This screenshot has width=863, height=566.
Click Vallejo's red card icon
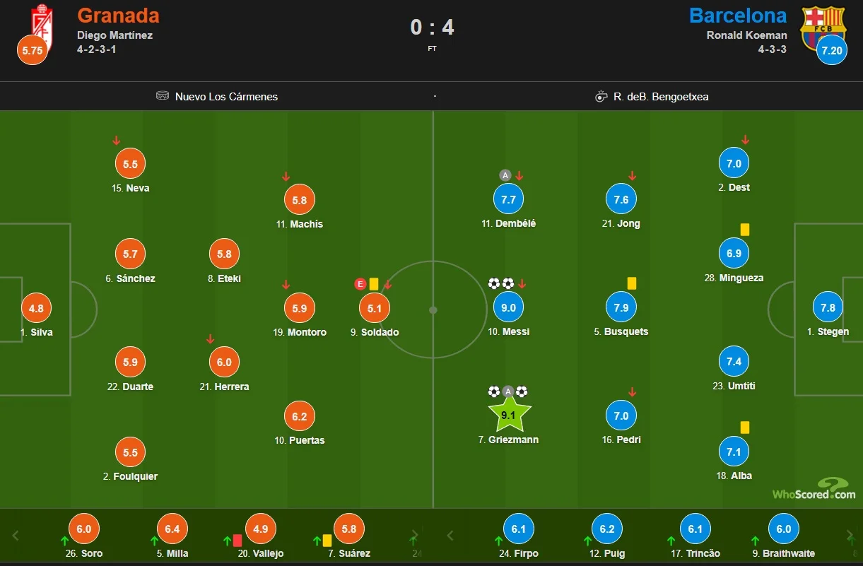pos(237,541)
